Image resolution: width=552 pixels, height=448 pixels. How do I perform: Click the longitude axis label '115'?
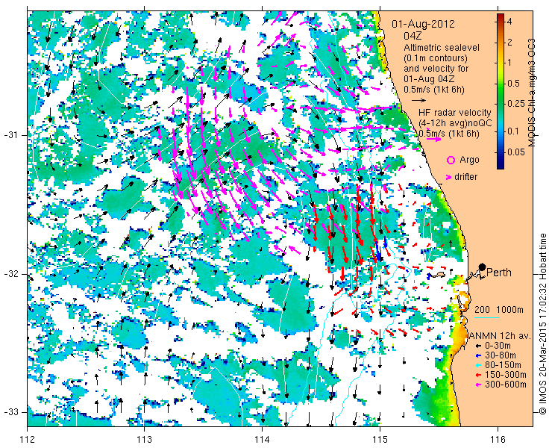pyautogui.click(x=380, y=440)
